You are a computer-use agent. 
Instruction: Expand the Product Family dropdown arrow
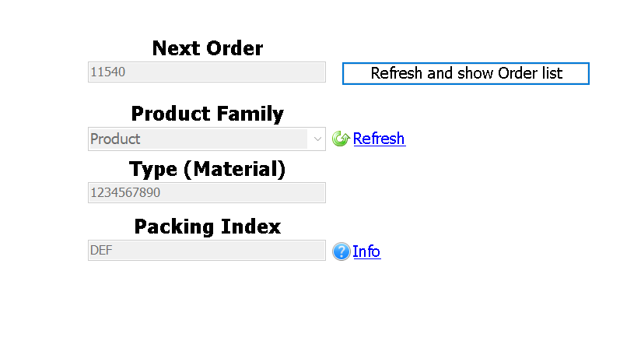tap(317, 139)
